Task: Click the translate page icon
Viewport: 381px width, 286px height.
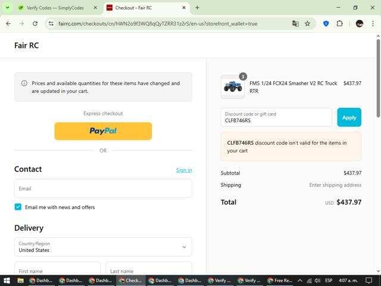Action: click(x=295, y=24)
